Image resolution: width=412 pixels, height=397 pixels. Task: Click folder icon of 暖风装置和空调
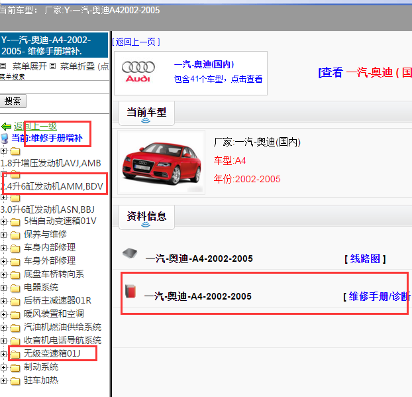point(15,315)
